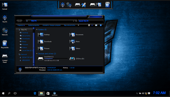Image resolution: width=170 pixels, height=97 pixels.
Task: Click the Help question mark icon
Action: (x=101, y=25)
